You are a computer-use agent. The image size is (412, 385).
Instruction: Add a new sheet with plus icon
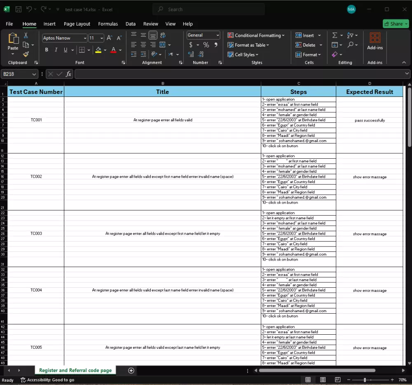point(131,371)
